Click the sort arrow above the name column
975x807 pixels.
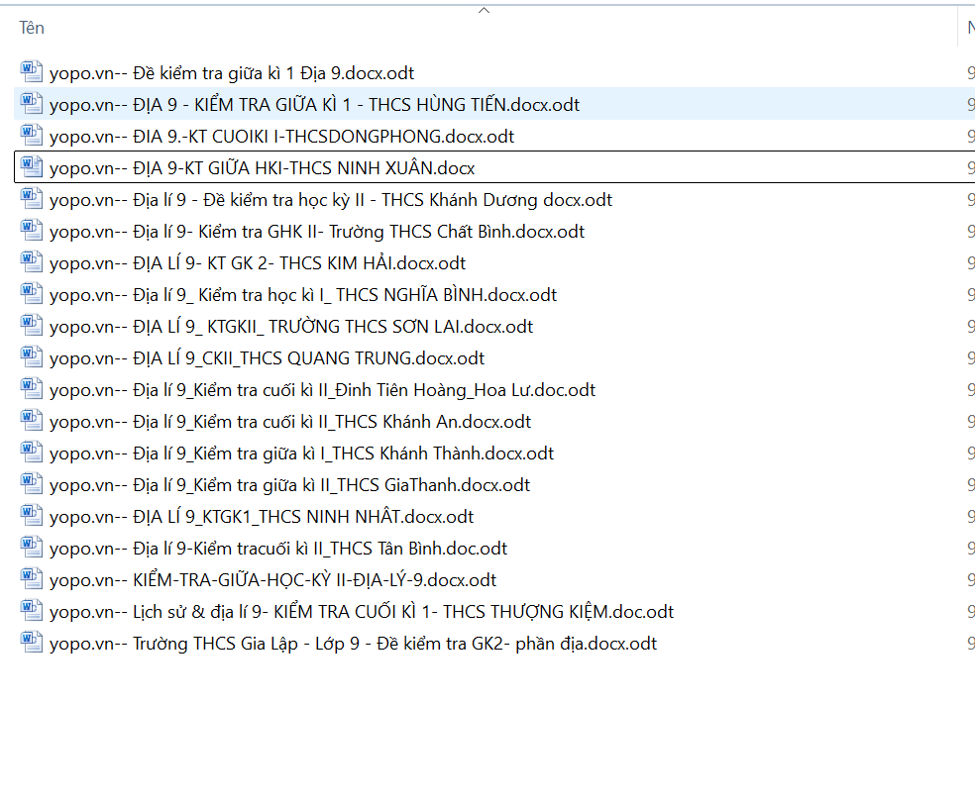(484, 10)
